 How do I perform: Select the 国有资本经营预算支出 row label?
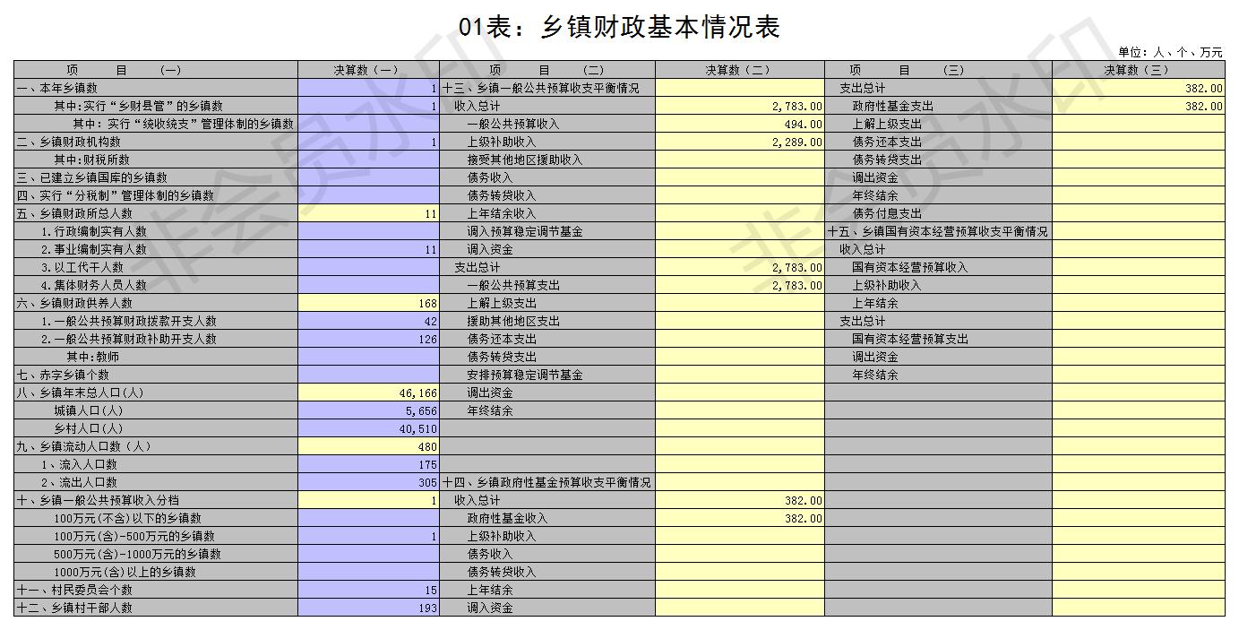[x=909, y=339]
